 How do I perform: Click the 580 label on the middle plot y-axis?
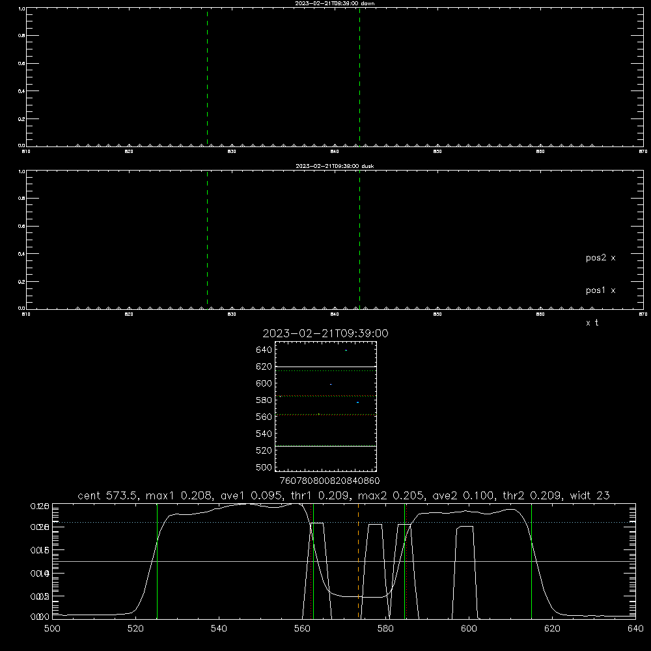tap(264, 400)
